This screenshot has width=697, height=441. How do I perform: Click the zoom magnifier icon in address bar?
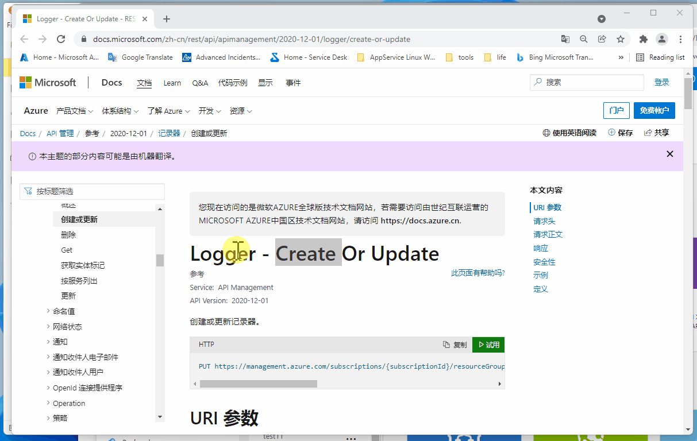pyautogui.click(x=584, y=39)
